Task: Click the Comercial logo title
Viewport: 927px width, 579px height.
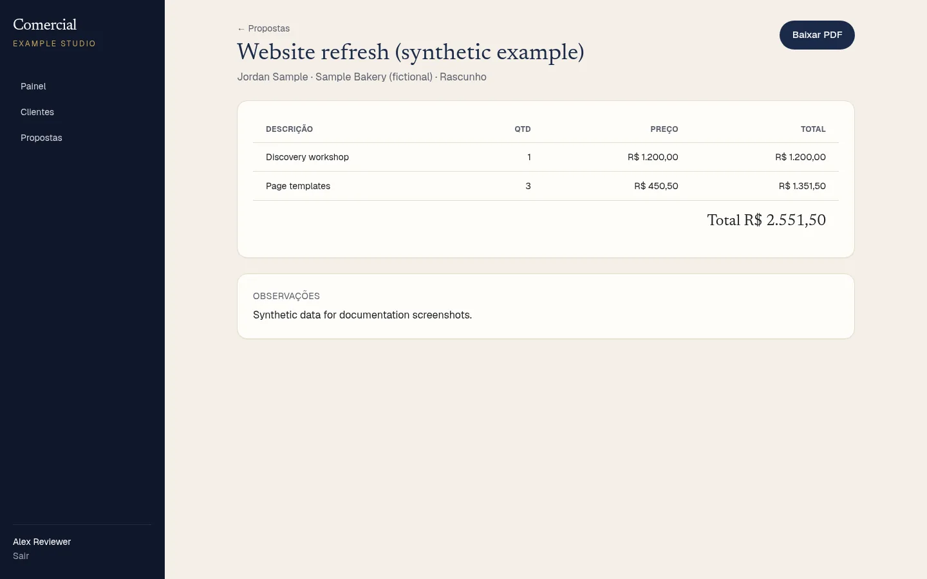Action: click(45, 24)
